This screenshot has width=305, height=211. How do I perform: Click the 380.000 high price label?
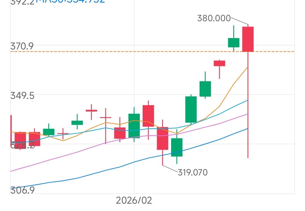[214, 19]
